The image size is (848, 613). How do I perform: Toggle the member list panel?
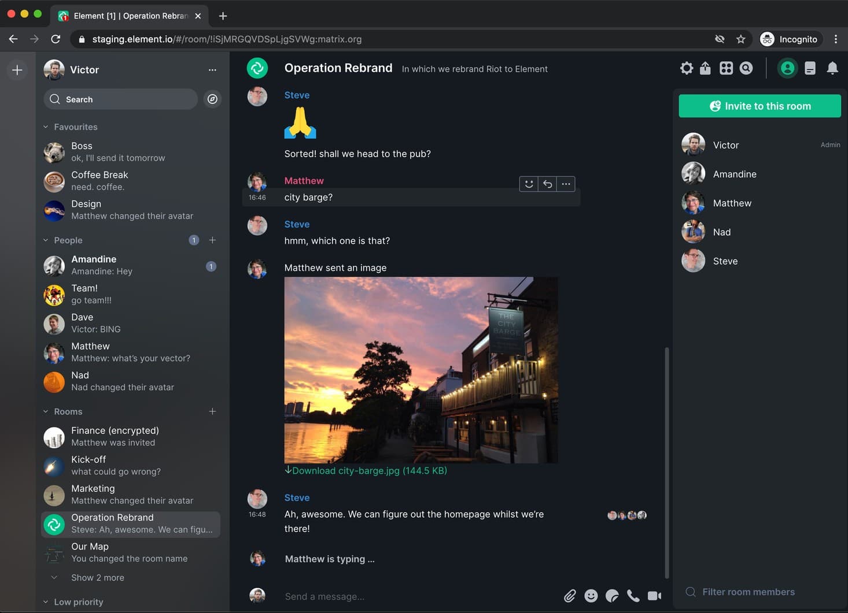coord(787,68)
